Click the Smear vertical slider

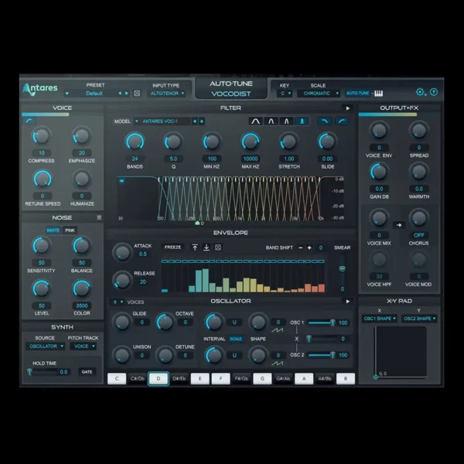click(342, 270)
